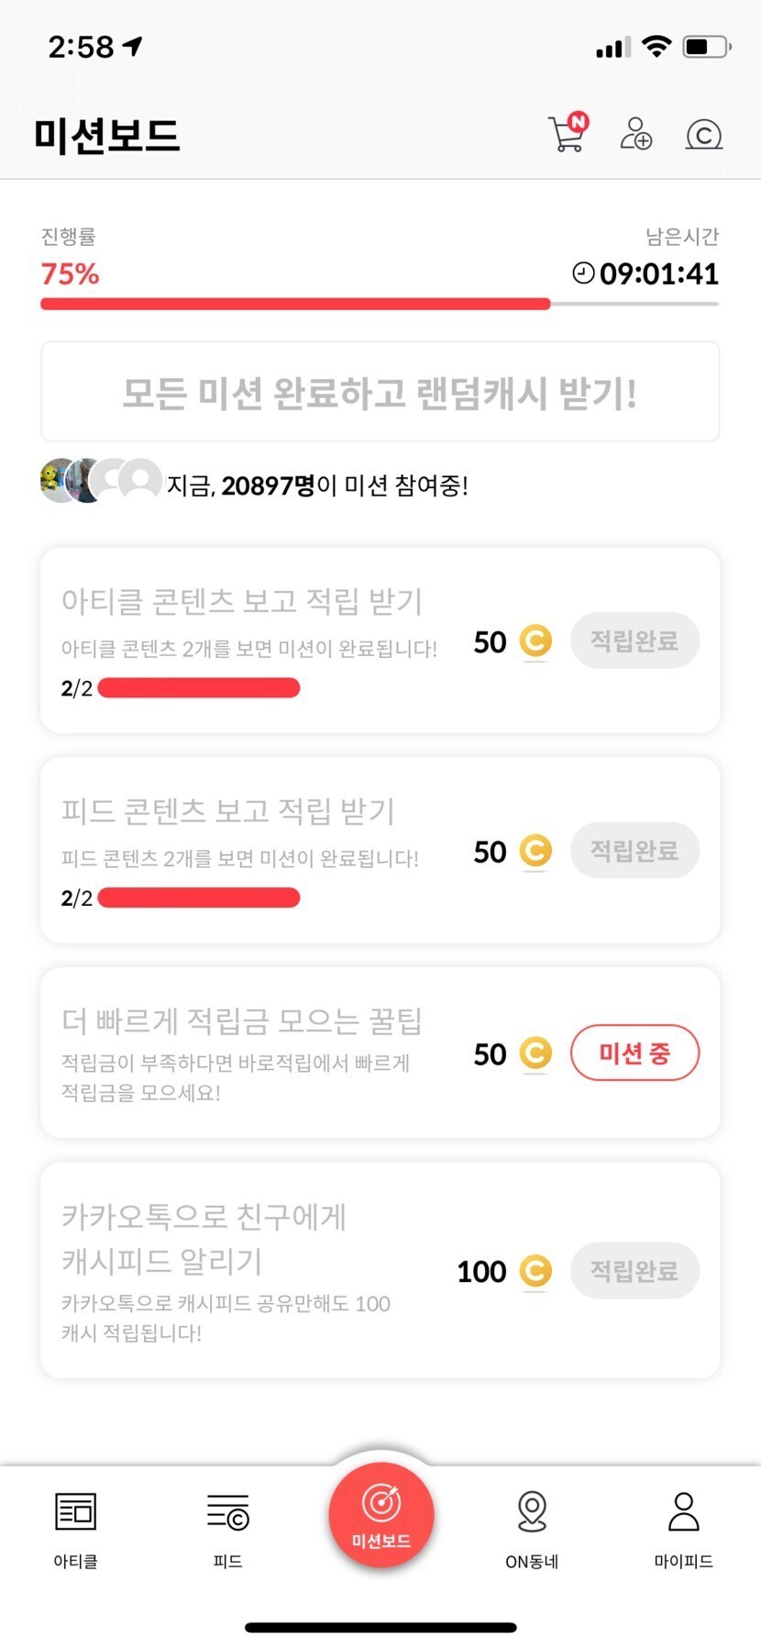
Task: Tap the coin icon on feed mission
Action: (535, 852)
